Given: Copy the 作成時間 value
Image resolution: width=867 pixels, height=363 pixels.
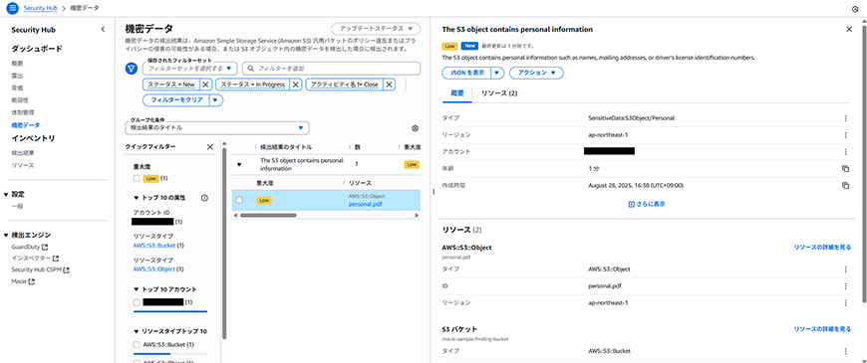Looking at the screenshot, I should 845,185.
